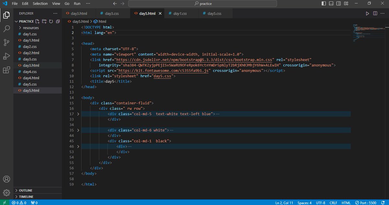The image size is (389, 205).
Task: Open Source Control view
Action: [6, 42]
